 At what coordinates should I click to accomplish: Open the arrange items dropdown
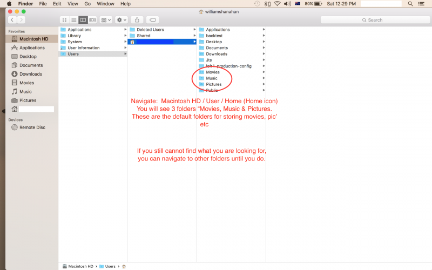pos(106,20)
